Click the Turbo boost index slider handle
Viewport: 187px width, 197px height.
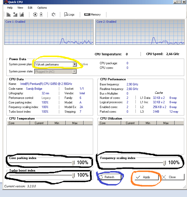(x=73, y=176)
